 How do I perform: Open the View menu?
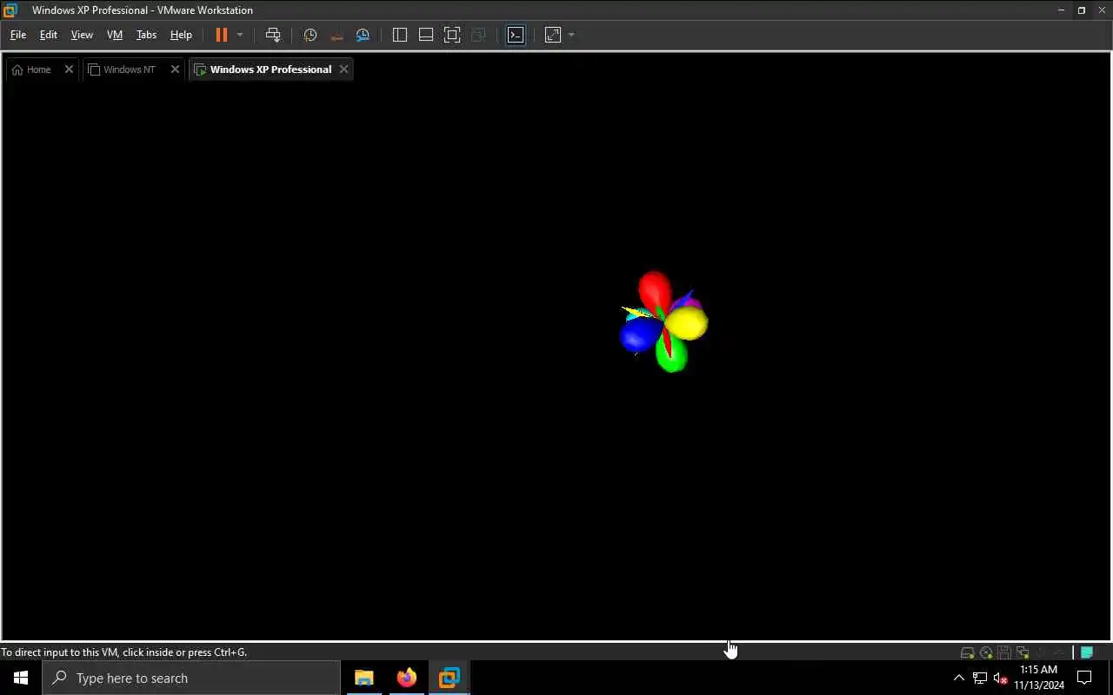82,35
